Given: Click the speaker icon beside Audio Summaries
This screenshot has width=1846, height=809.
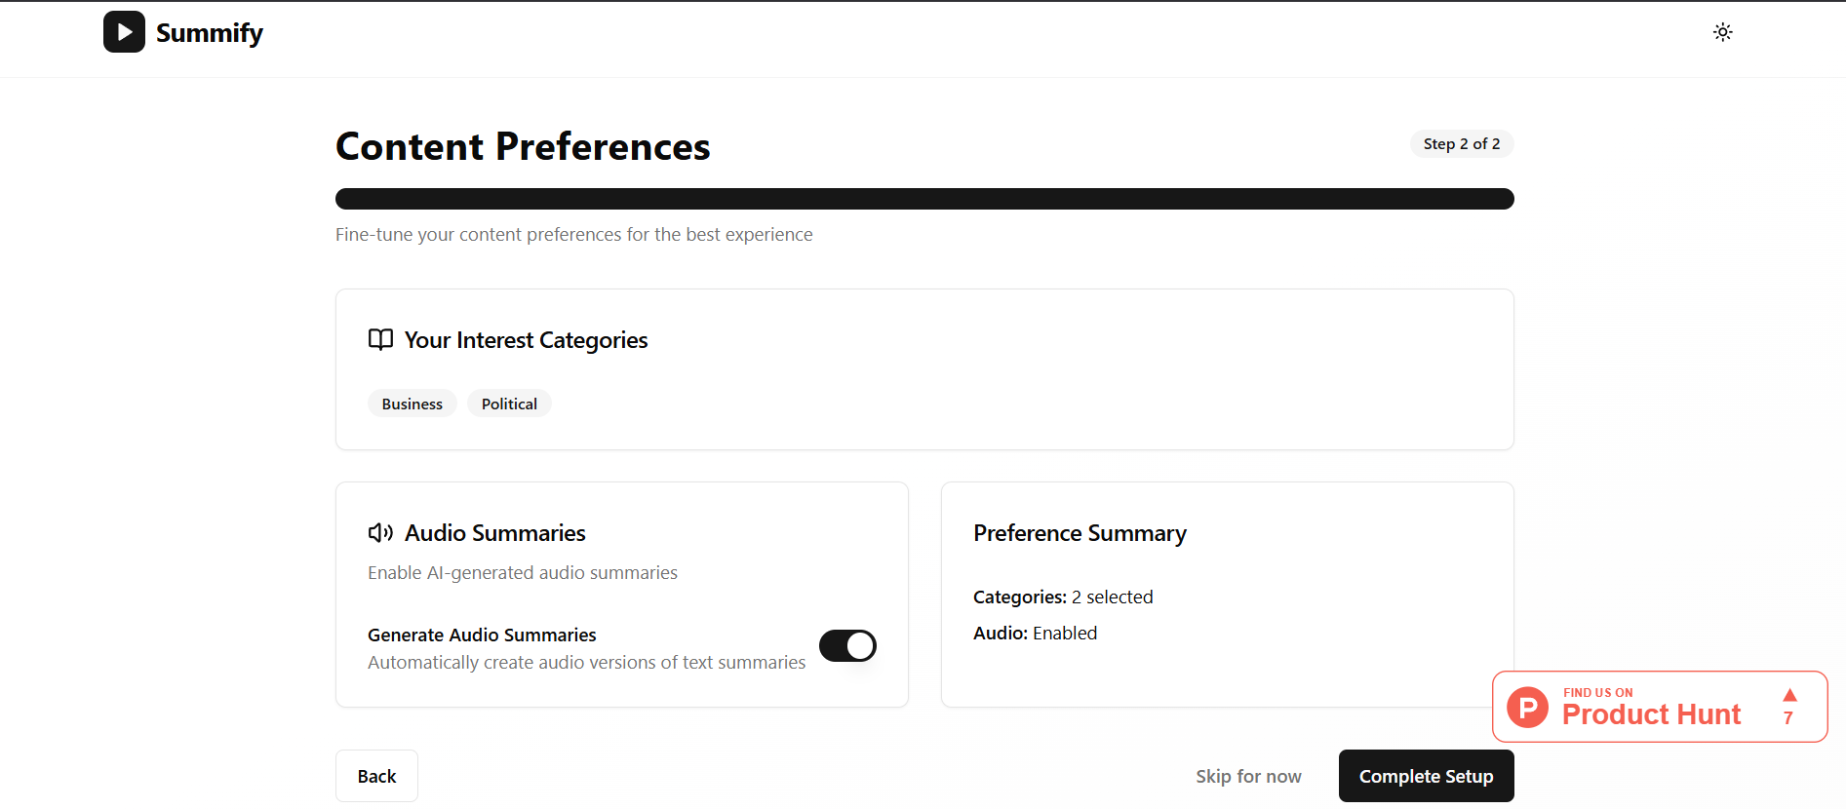Looking at the screenshot, I should tap(380, 532).
